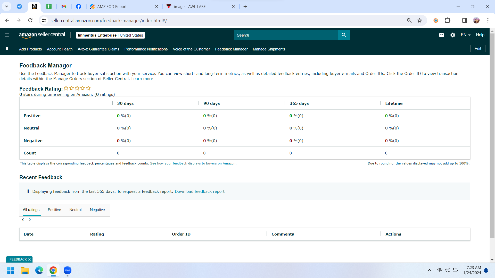Viewport: 495px width, 278px height.
Task: Click the amazon seller central logo
Action: tap(42, 35)
